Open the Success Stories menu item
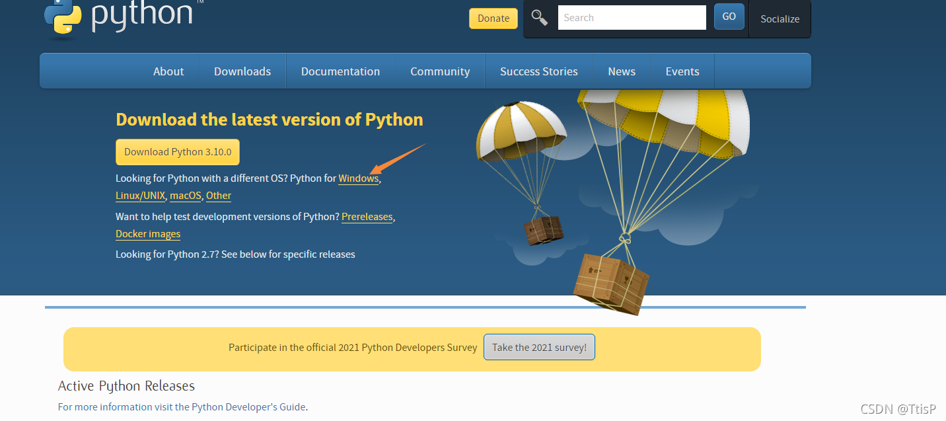946x421 pixels. (x=539, y=71)
